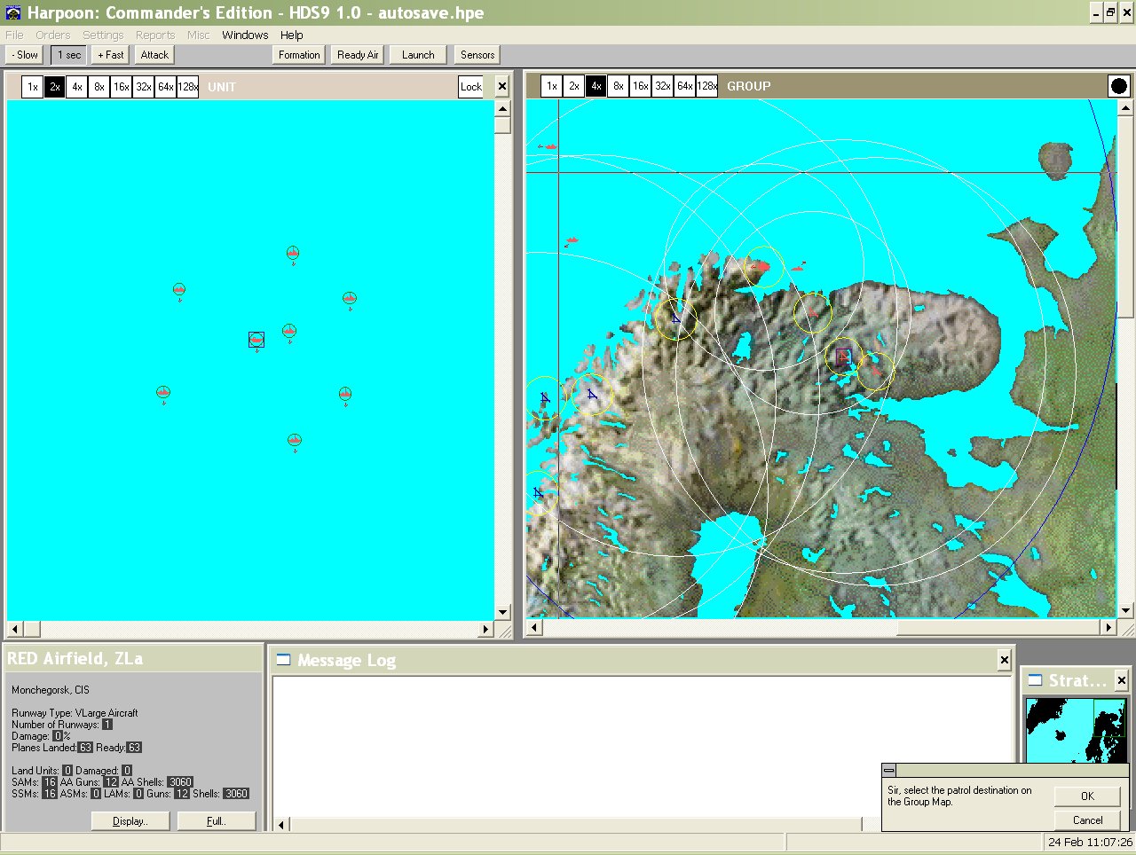This screenshot has width=1136, height=855.
Task: Close the Unit map window
Action: pos(501,87)
